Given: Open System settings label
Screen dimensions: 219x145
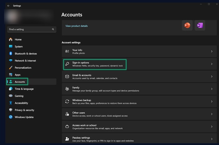Looking at the screenshot, I should point(19,46).
